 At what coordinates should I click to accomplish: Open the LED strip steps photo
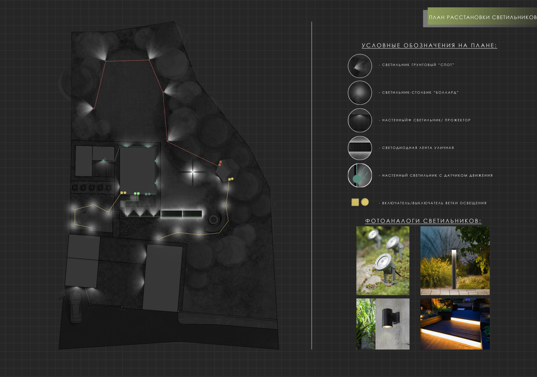[455, 324]
